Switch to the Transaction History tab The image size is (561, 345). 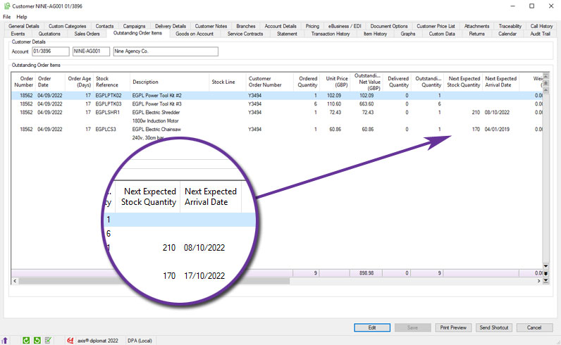pos(331,34)
